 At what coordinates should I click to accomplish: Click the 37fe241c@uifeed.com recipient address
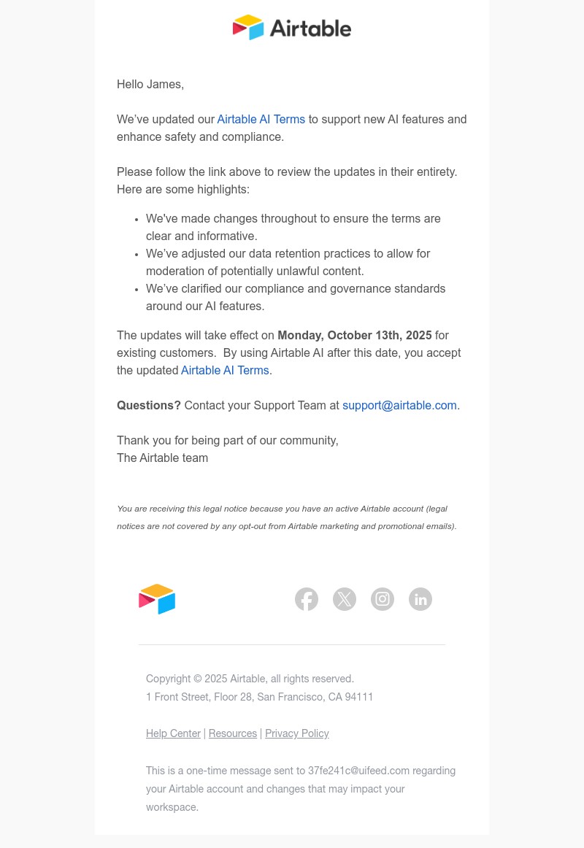coord(358,771)
